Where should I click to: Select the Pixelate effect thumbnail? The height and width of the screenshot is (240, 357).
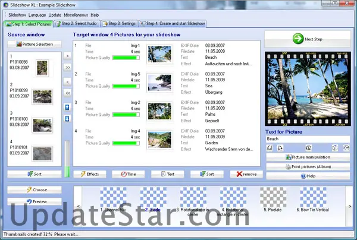273,197
